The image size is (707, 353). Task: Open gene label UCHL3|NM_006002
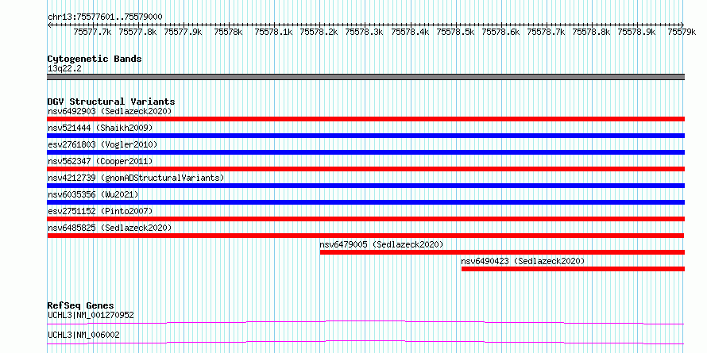tap(83, 335)
